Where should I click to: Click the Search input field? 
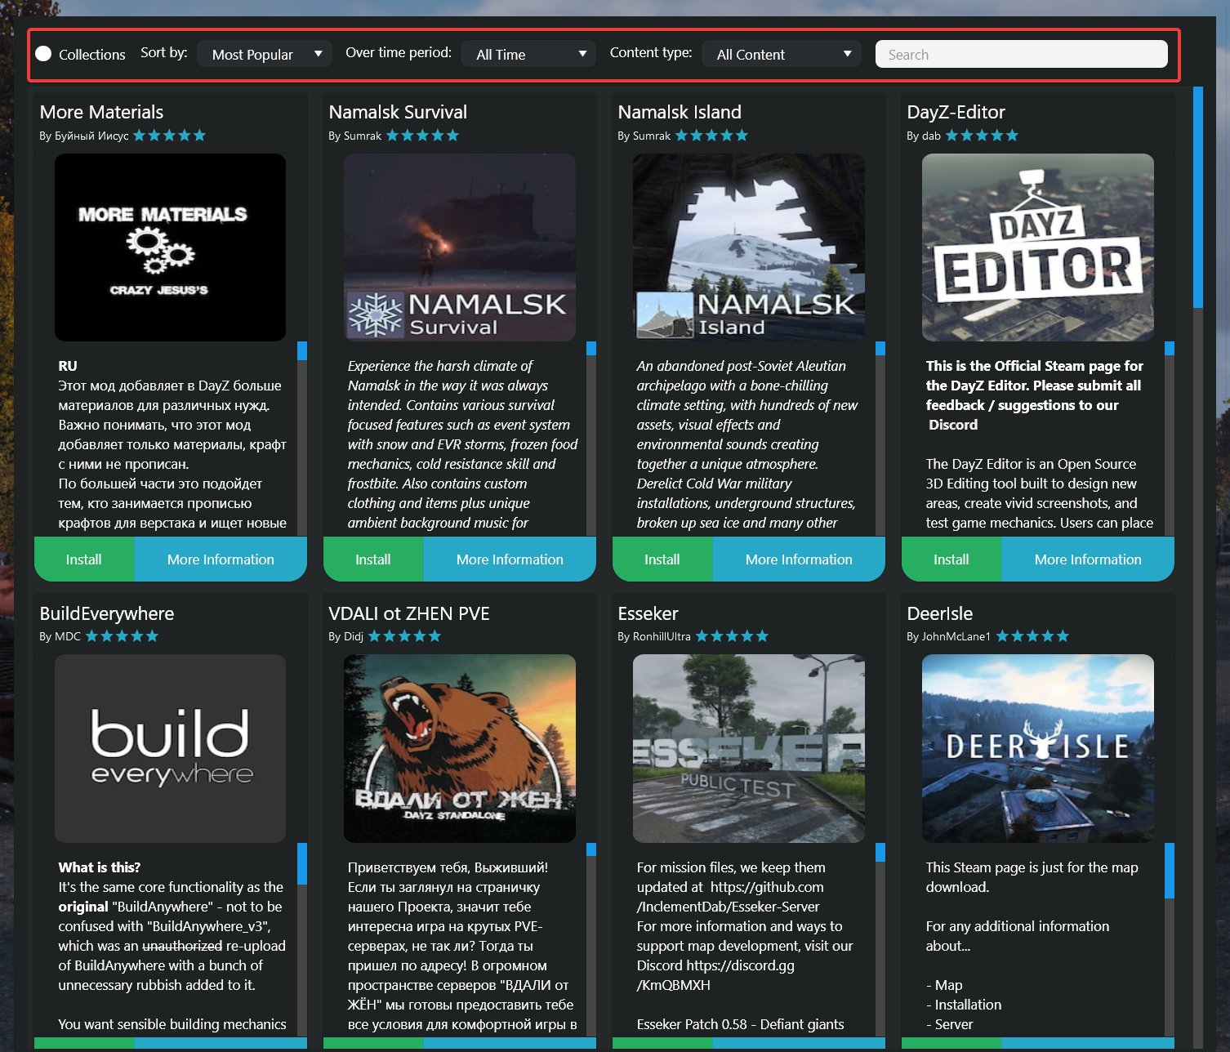coord(1021,55)
